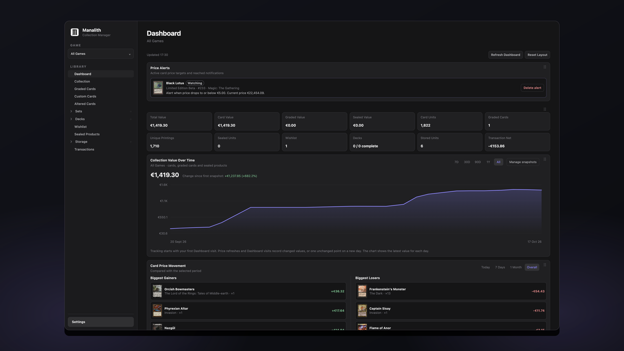This screenshot has width=624, height=351.
Task: Expand the Decks tree chevron
Action: (71, 119)
